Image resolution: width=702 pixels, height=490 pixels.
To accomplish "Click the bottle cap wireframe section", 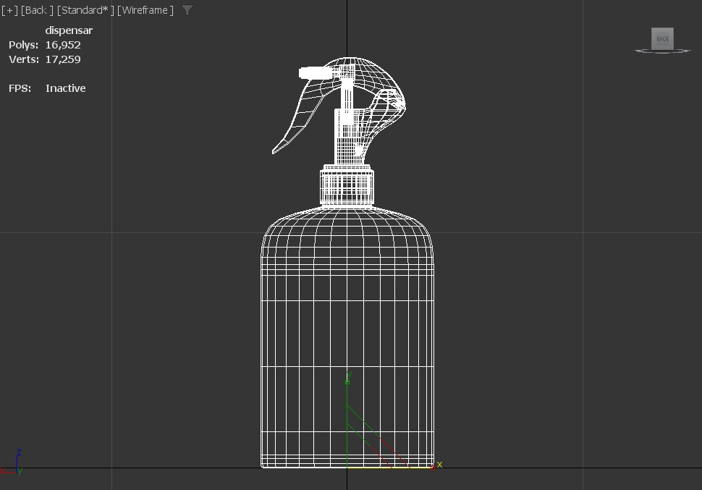I will (347, 185).
